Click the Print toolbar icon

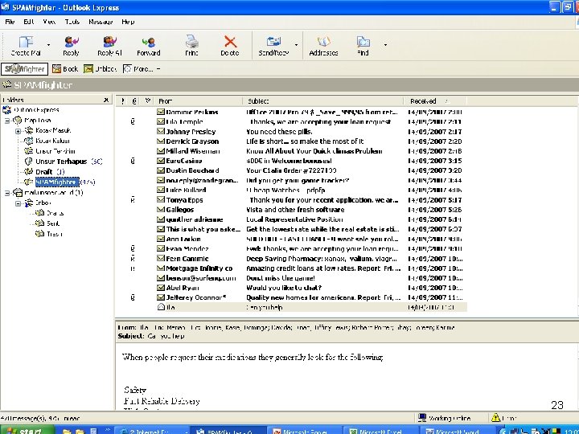[x=191, y=42]
